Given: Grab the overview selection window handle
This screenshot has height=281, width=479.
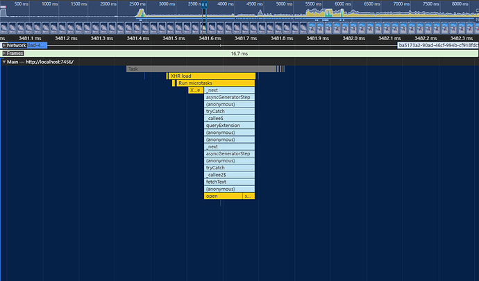Looking at the screenshot, I should tap(205, 5).
